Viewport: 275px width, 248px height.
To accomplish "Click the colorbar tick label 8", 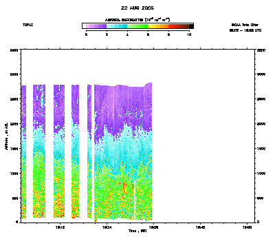I will click(x=169, y=34).
